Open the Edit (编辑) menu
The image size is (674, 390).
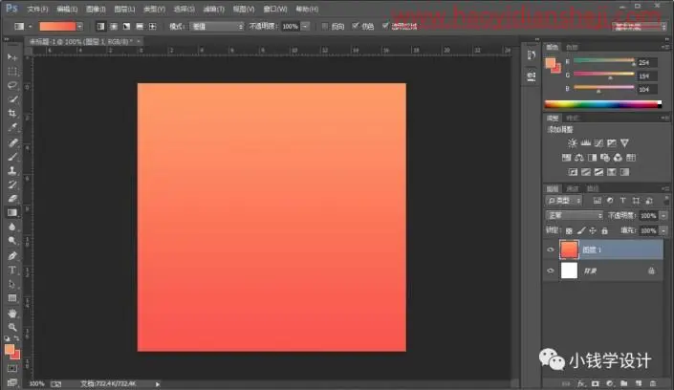[x=67, y=9]
